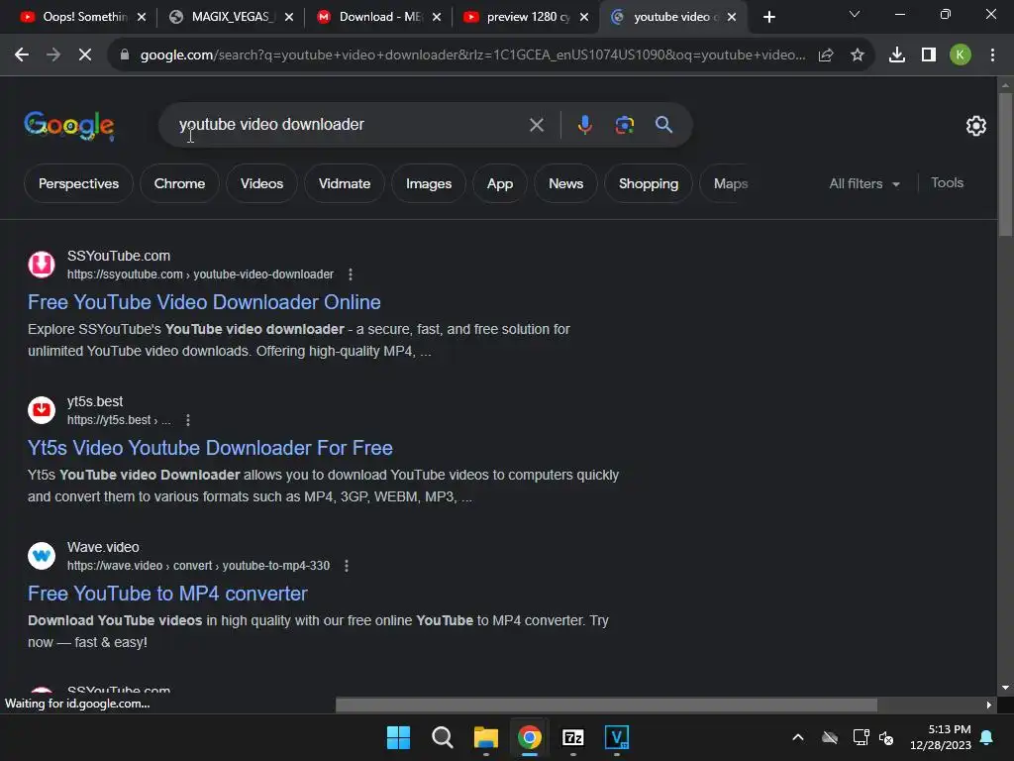Click the scroll right arrow
1014x761 pixels.
(989, 705)
